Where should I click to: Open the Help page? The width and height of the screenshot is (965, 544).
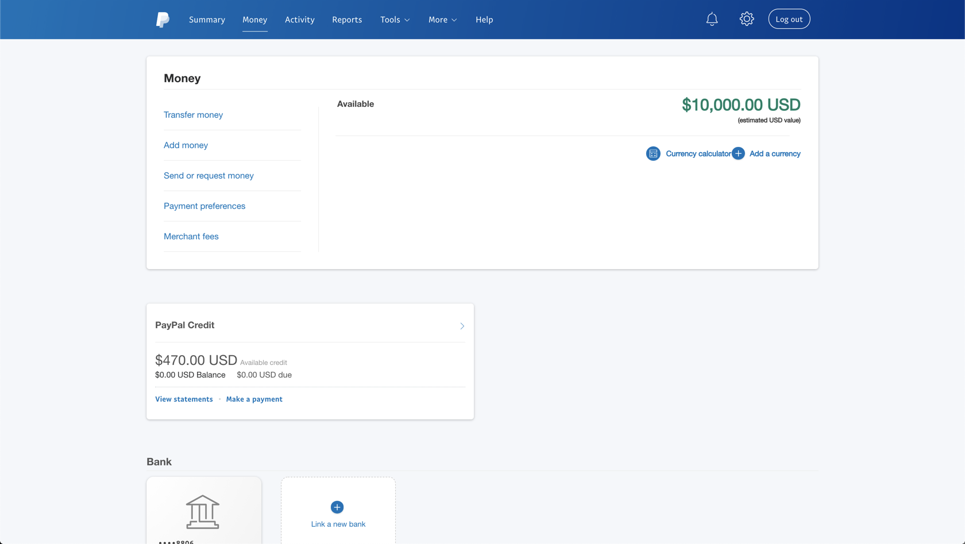click(x=484, y=20)
